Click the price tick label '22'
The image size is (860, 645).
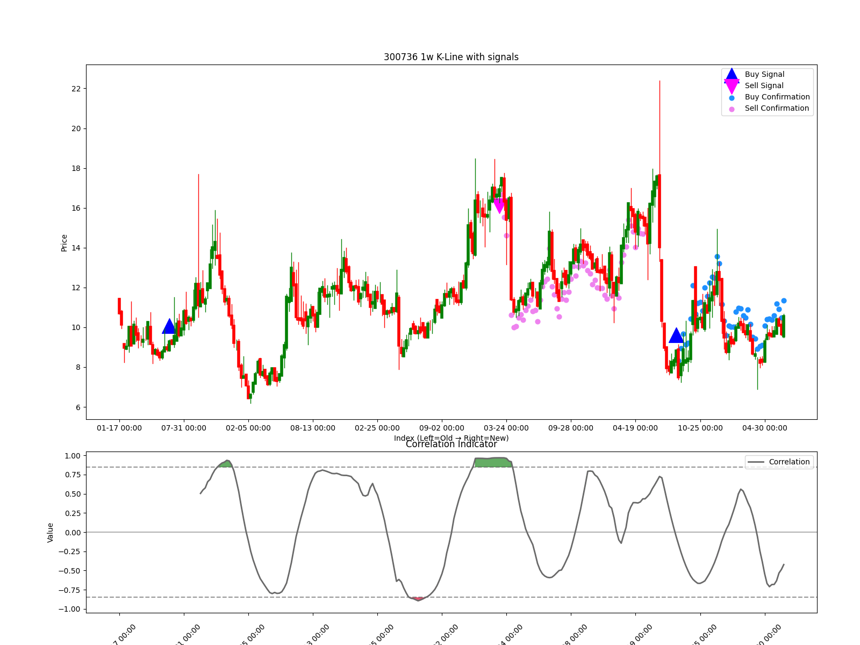[x=76, y=89]
